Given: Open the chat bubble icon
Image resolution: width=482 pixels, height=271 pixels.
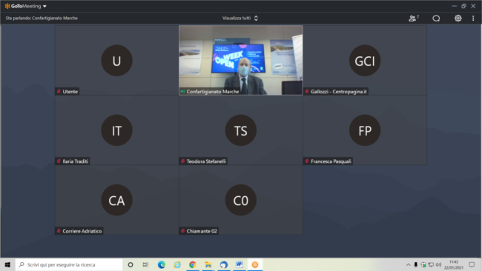Looking at the screenshot, I should pyautogui.click(x=436, y=19).
